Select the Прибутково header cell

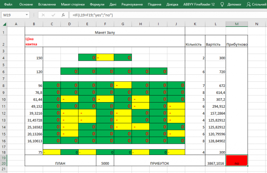click(237, 41)
